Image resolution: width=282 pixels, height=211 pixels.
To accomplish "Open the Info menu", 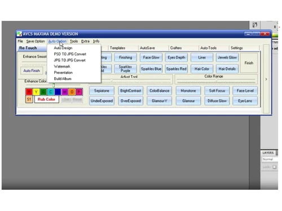I will pos(96,41).
